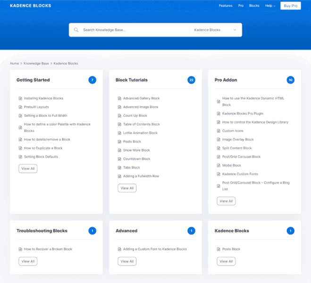Click document icon beside Prebuilt Layouts
The height and width of the screenshot is (283, 311).
pos(20,107)
